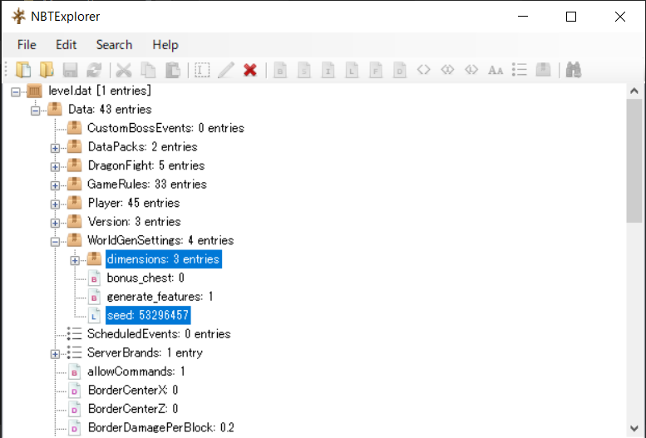Viewport: 646px width, 438px height.
Task: Open the Search menu
Action: (x=114, y=45)
